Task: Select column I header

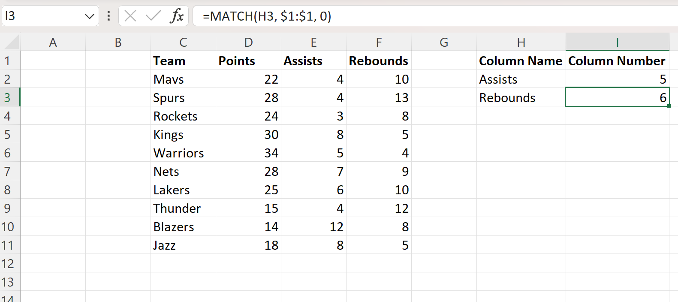Action: (617, 42)
